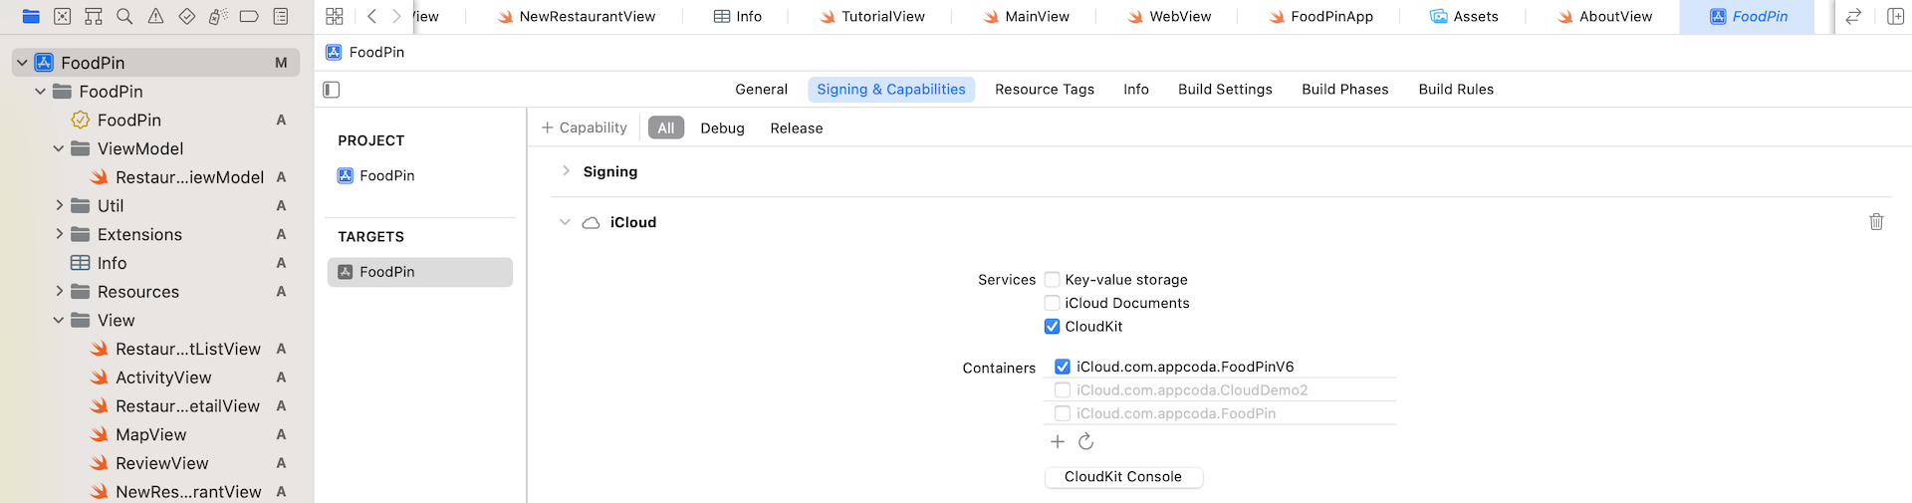This screenshot has height=503, width=1912.
Task: Open ActivityView file in navigator
Action: pyautogui.click(x=163, y=377)
